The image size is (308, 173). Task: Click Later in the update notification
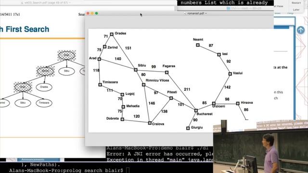tap(296, 10)
